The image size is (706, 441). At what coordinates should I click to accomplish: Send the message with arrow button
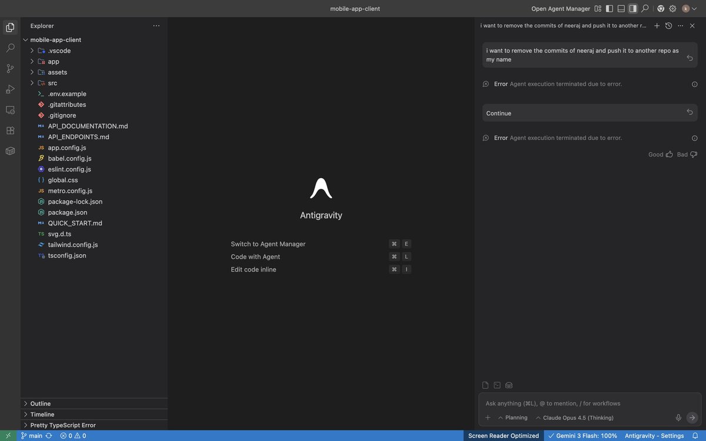[692, 417]
